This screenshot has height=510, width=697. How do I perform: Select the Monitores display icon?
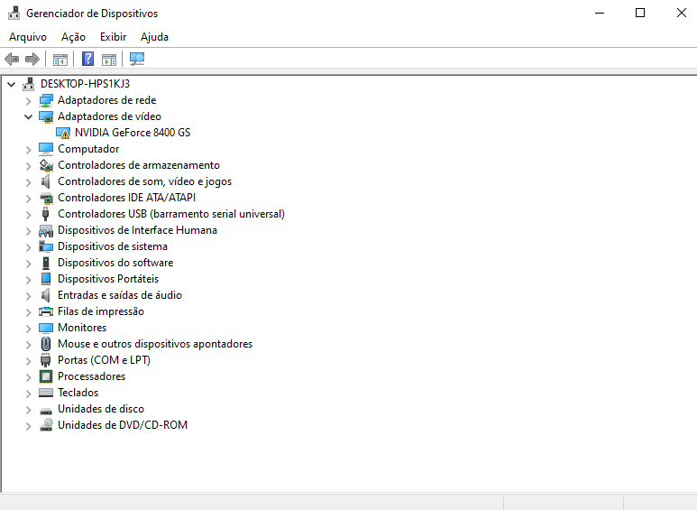[x=46, y=328]
